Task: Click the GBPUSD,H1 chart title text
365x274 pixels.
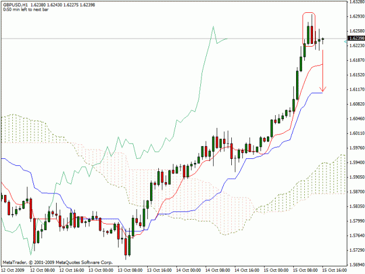Action: pos(15,5)
